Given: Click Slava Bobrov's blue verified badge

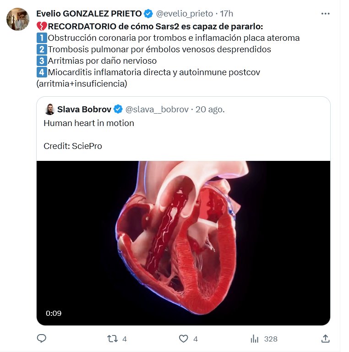Looking at the screenshot, I should point(118,110).
